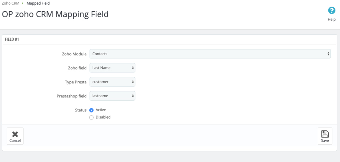This screenshot has height=162, width=340.
Task: Click the Disabled radio option label
Action: tap(103, 117)
